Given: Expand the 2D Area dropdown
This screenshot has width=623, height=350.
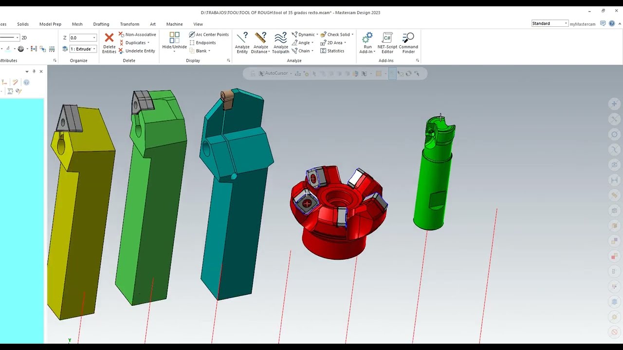Looking at the screenshot, I should (345, 43).
